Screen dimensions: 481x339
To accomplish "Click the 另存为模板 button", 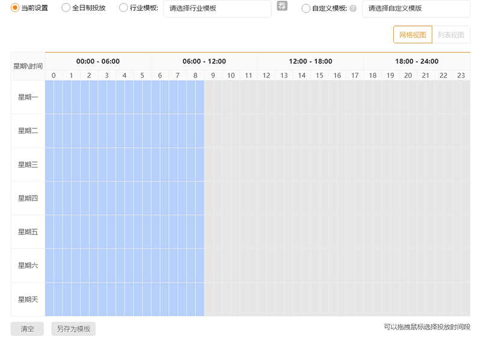I will pyautogui.click(x=73, y=329).
